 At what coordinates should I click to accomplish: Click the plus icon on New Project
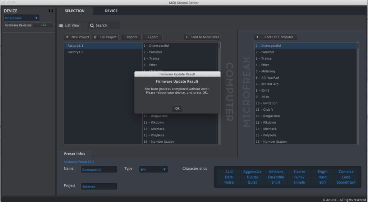point(67,37)
